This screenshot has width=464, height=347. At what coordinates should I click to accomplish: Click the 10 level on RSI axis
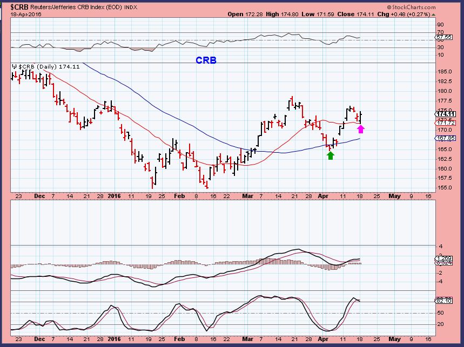[440, 55]
